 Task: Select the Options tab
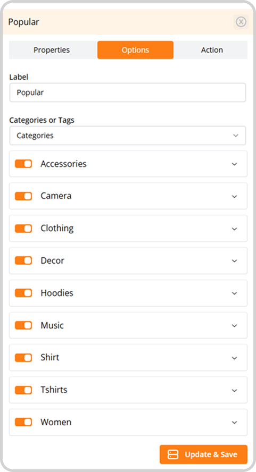(135, 50)
